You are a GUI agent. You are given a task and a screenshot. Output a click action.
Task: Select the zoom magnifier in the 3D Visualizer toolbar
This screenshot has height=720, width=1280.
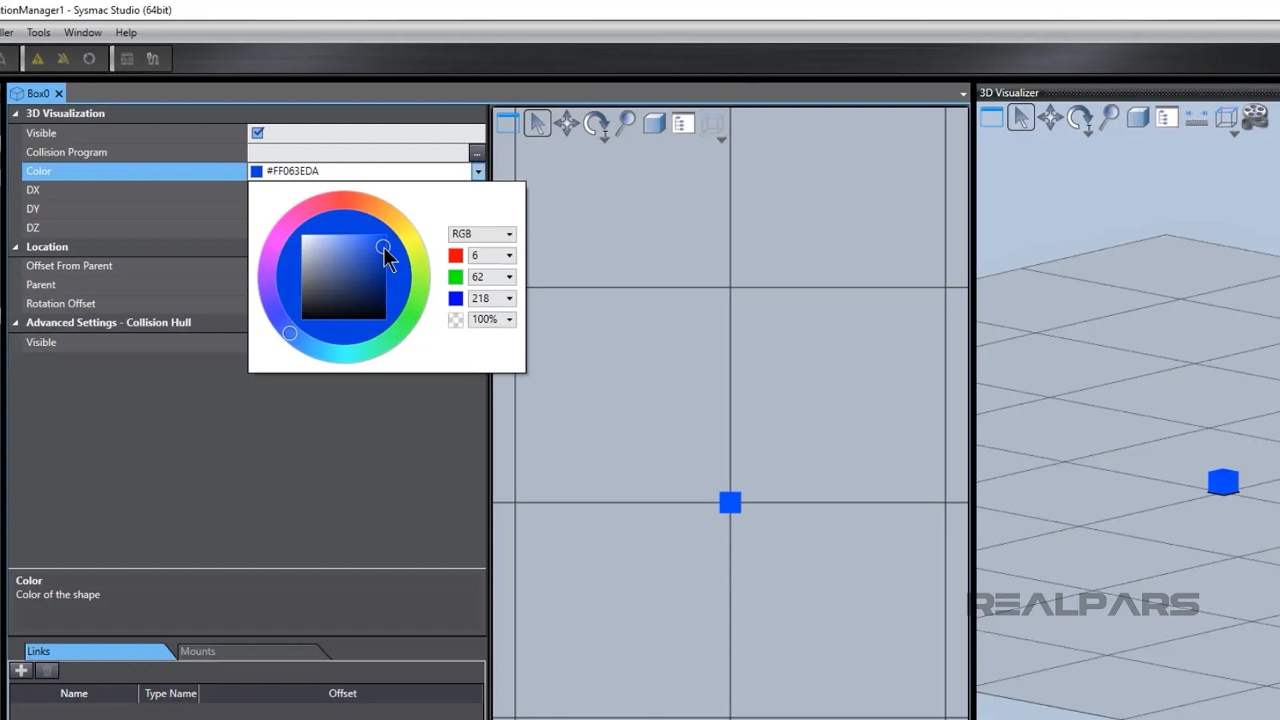(1109, 118)
